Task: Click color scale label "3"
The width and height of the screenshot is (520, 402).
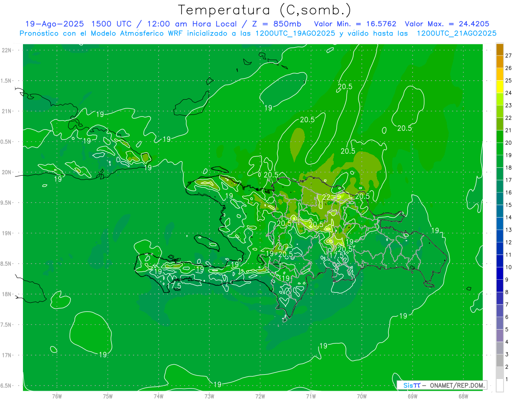Action: click(507, 354)
